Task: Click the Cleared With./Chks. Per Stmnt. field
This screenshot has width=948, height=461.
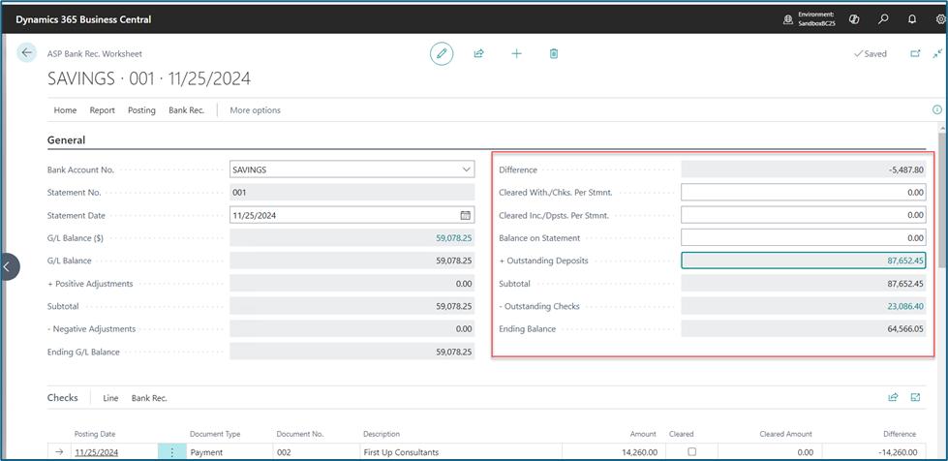Action: (804, 193)
